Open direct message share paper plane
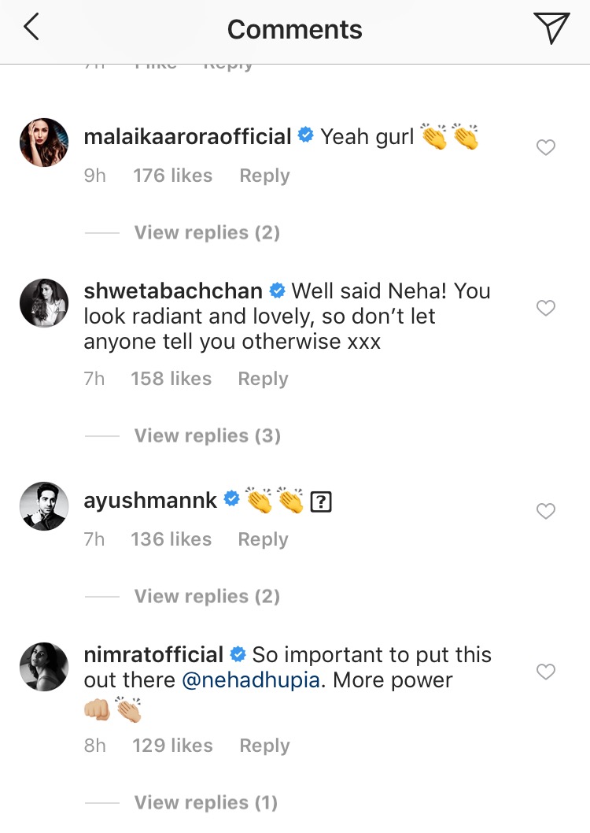Viewport: 590px width, 833px height. 551,28
